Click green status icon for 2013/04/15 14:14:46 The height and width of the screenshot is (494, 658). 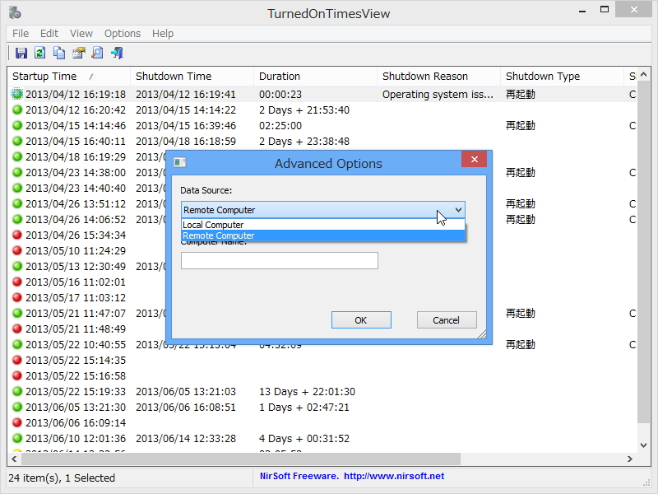pos(17,126)
